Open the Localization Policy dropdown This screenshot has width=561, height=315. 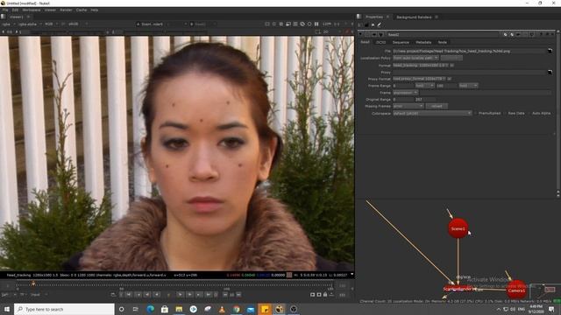click(x=415, y=58)
